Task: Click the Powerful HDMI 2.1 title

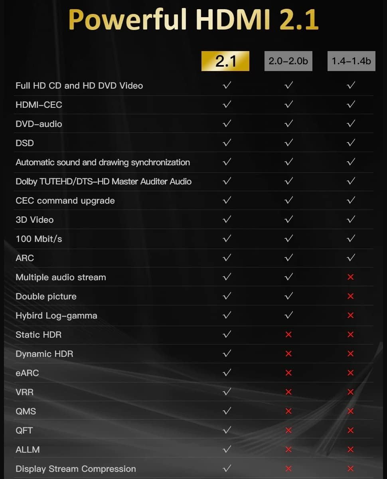Action: point(193,19)
